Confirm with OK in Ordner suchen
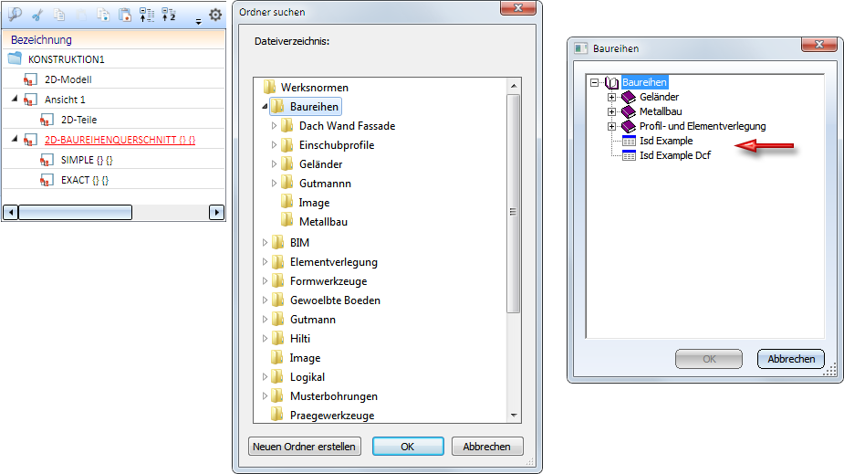The height and width of the screenshot is (474, 844). click(x=408, y=447)
